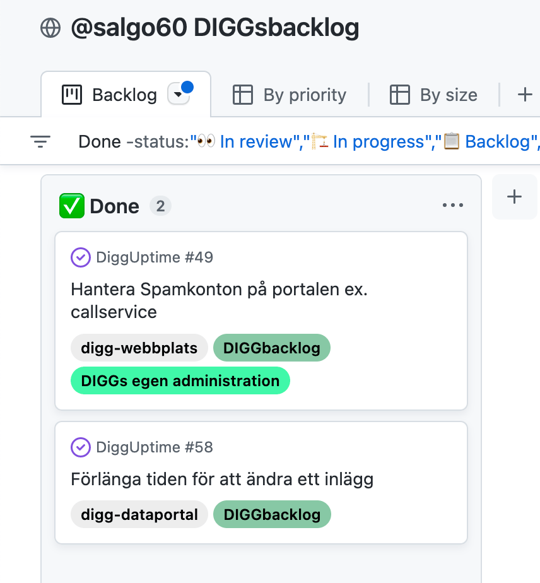Click the digg-dataportal label
Screen dimensions: 540x583
coord(139,514)
